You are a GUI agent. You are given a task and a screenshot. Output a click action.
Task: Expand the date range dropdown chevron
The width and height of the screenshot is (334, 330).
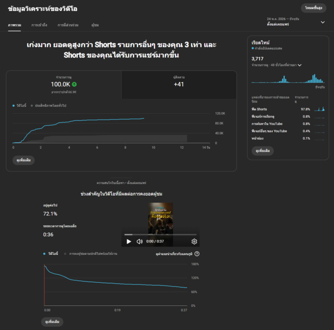[x=323, y=22]
